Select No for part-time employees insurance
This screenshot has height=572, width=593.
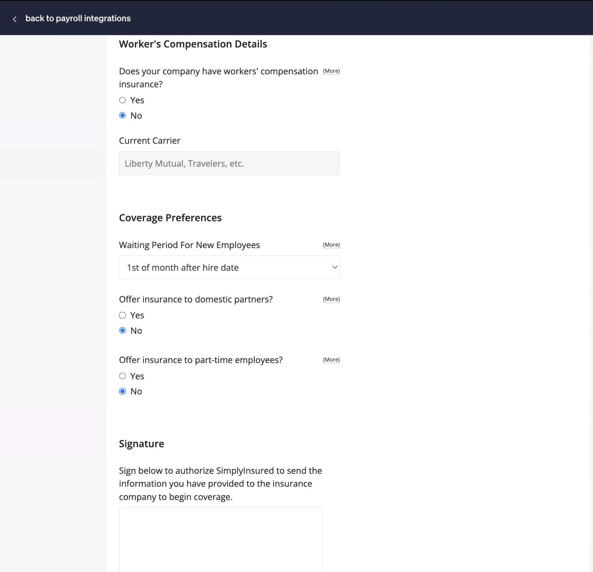point(122,391)
